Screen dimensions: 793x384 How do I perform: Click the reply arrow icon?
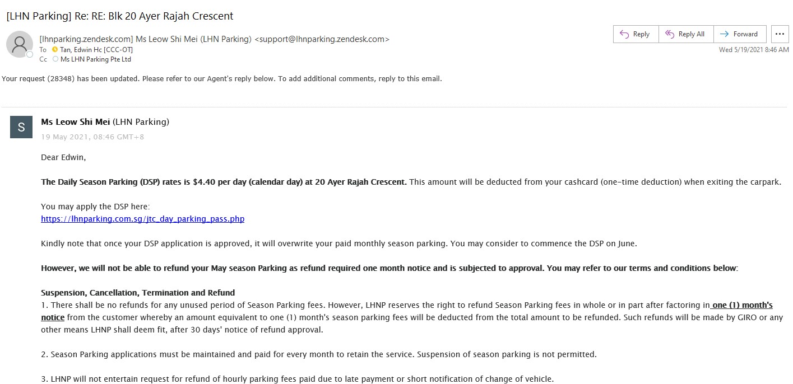[624, 34]
